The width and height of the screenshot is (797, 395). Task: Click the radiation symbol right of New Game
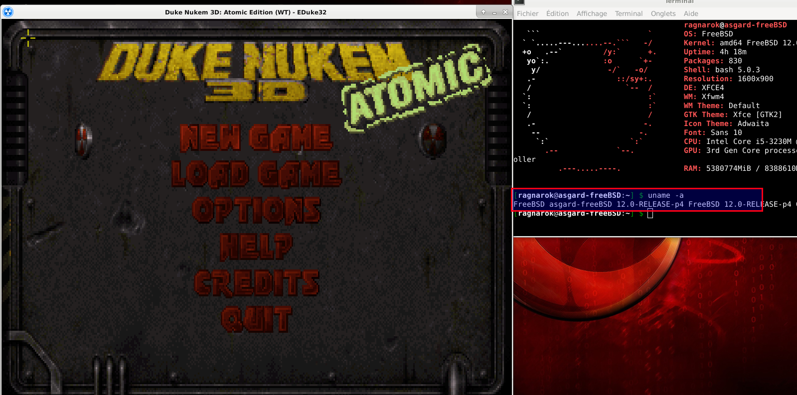(432, 138)
